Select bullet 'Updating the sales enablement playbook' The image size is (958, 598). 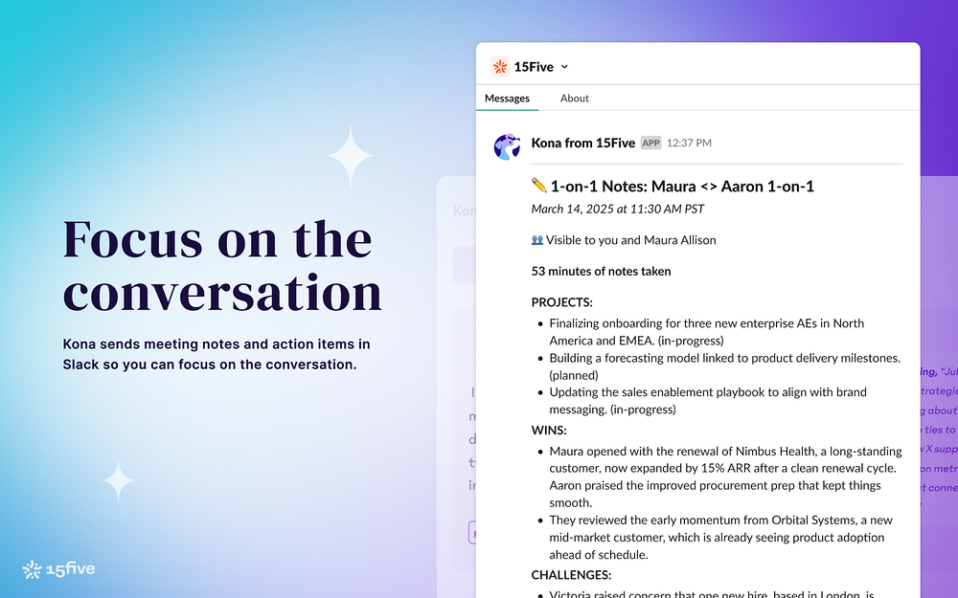(x=708, y=400)
